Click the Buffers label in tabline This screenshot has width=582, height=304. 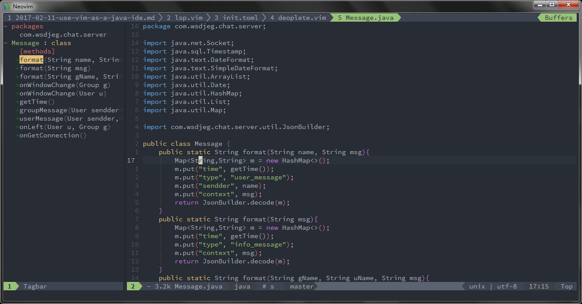pyautogui.click(x=559, y=18)
